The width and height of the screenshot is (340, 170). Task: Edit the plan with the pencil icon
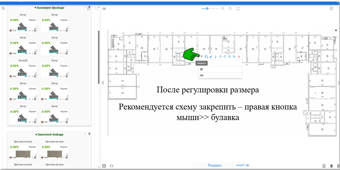pos(211,56)
